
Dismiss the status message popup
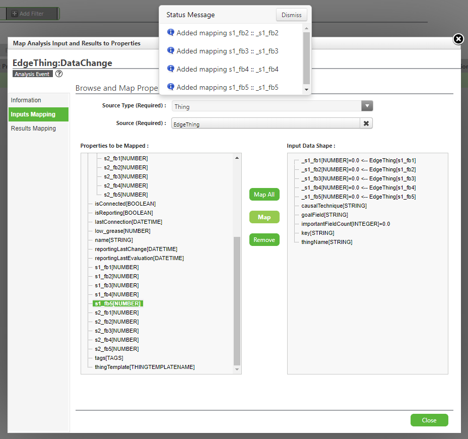coord(291,15)
